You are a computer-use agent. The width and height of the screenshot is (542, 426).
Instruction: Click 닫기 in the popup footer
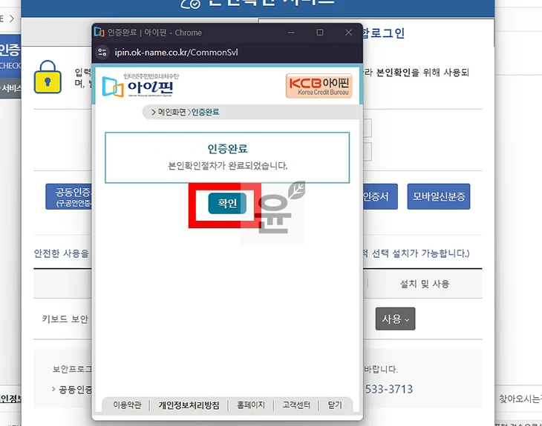[x=334, y=405]
